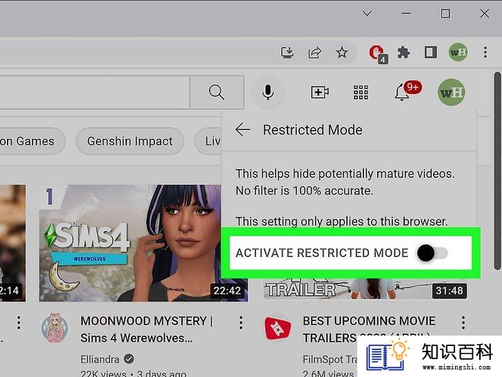
Task: Open options menu for MOONWOOD MYSTERY video
Action: point(241,323)
